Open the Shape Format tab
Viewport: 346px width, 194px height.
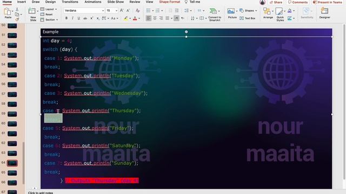pyautogui.click(x=169, y=2)
